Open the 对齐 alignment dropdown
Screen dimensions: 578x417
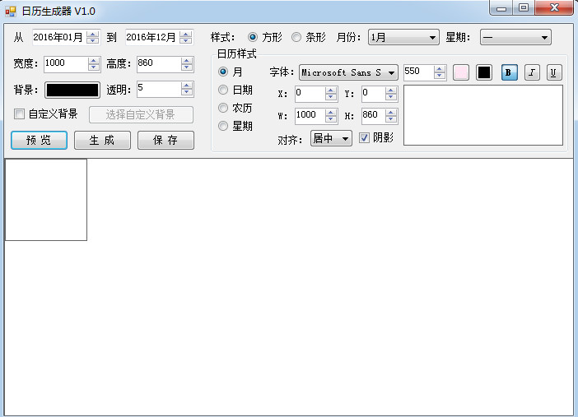point(331,138)
